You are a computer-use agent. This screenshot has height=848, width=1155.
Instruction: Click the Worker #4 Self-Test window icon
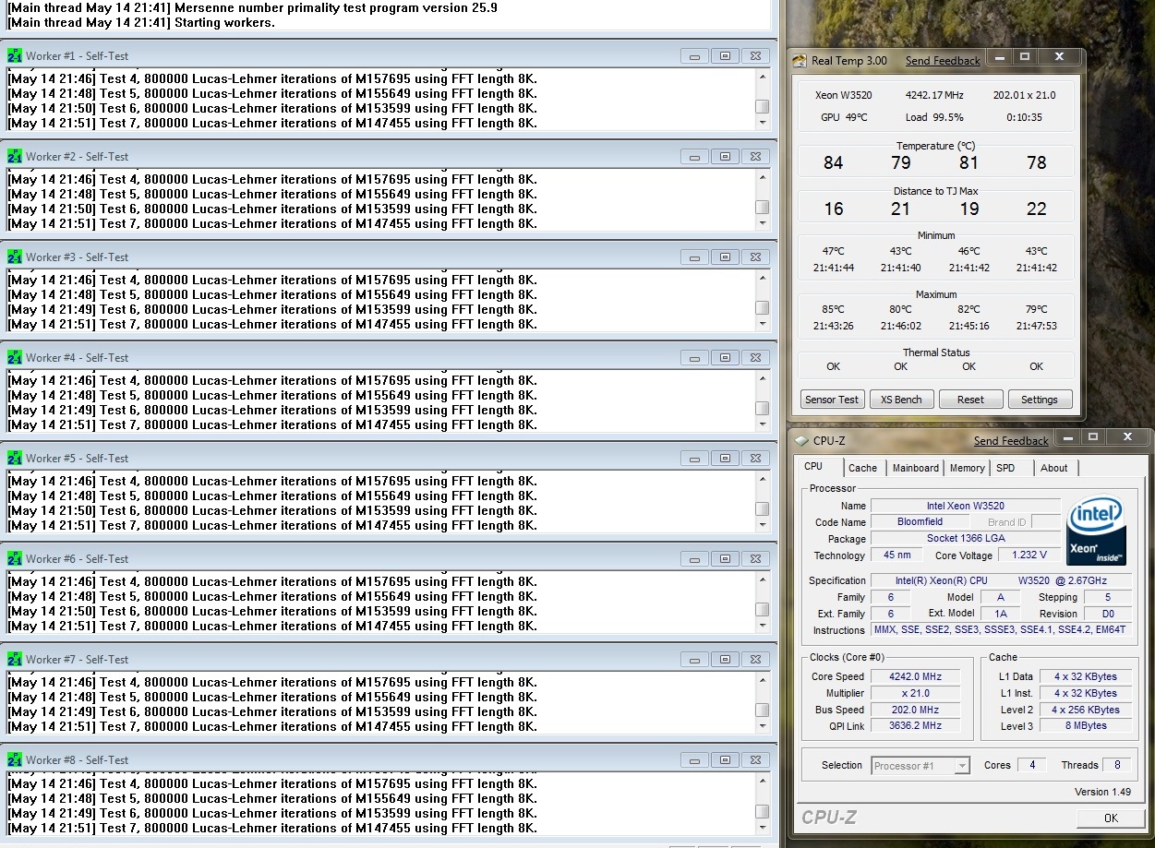tap(15, 358)
